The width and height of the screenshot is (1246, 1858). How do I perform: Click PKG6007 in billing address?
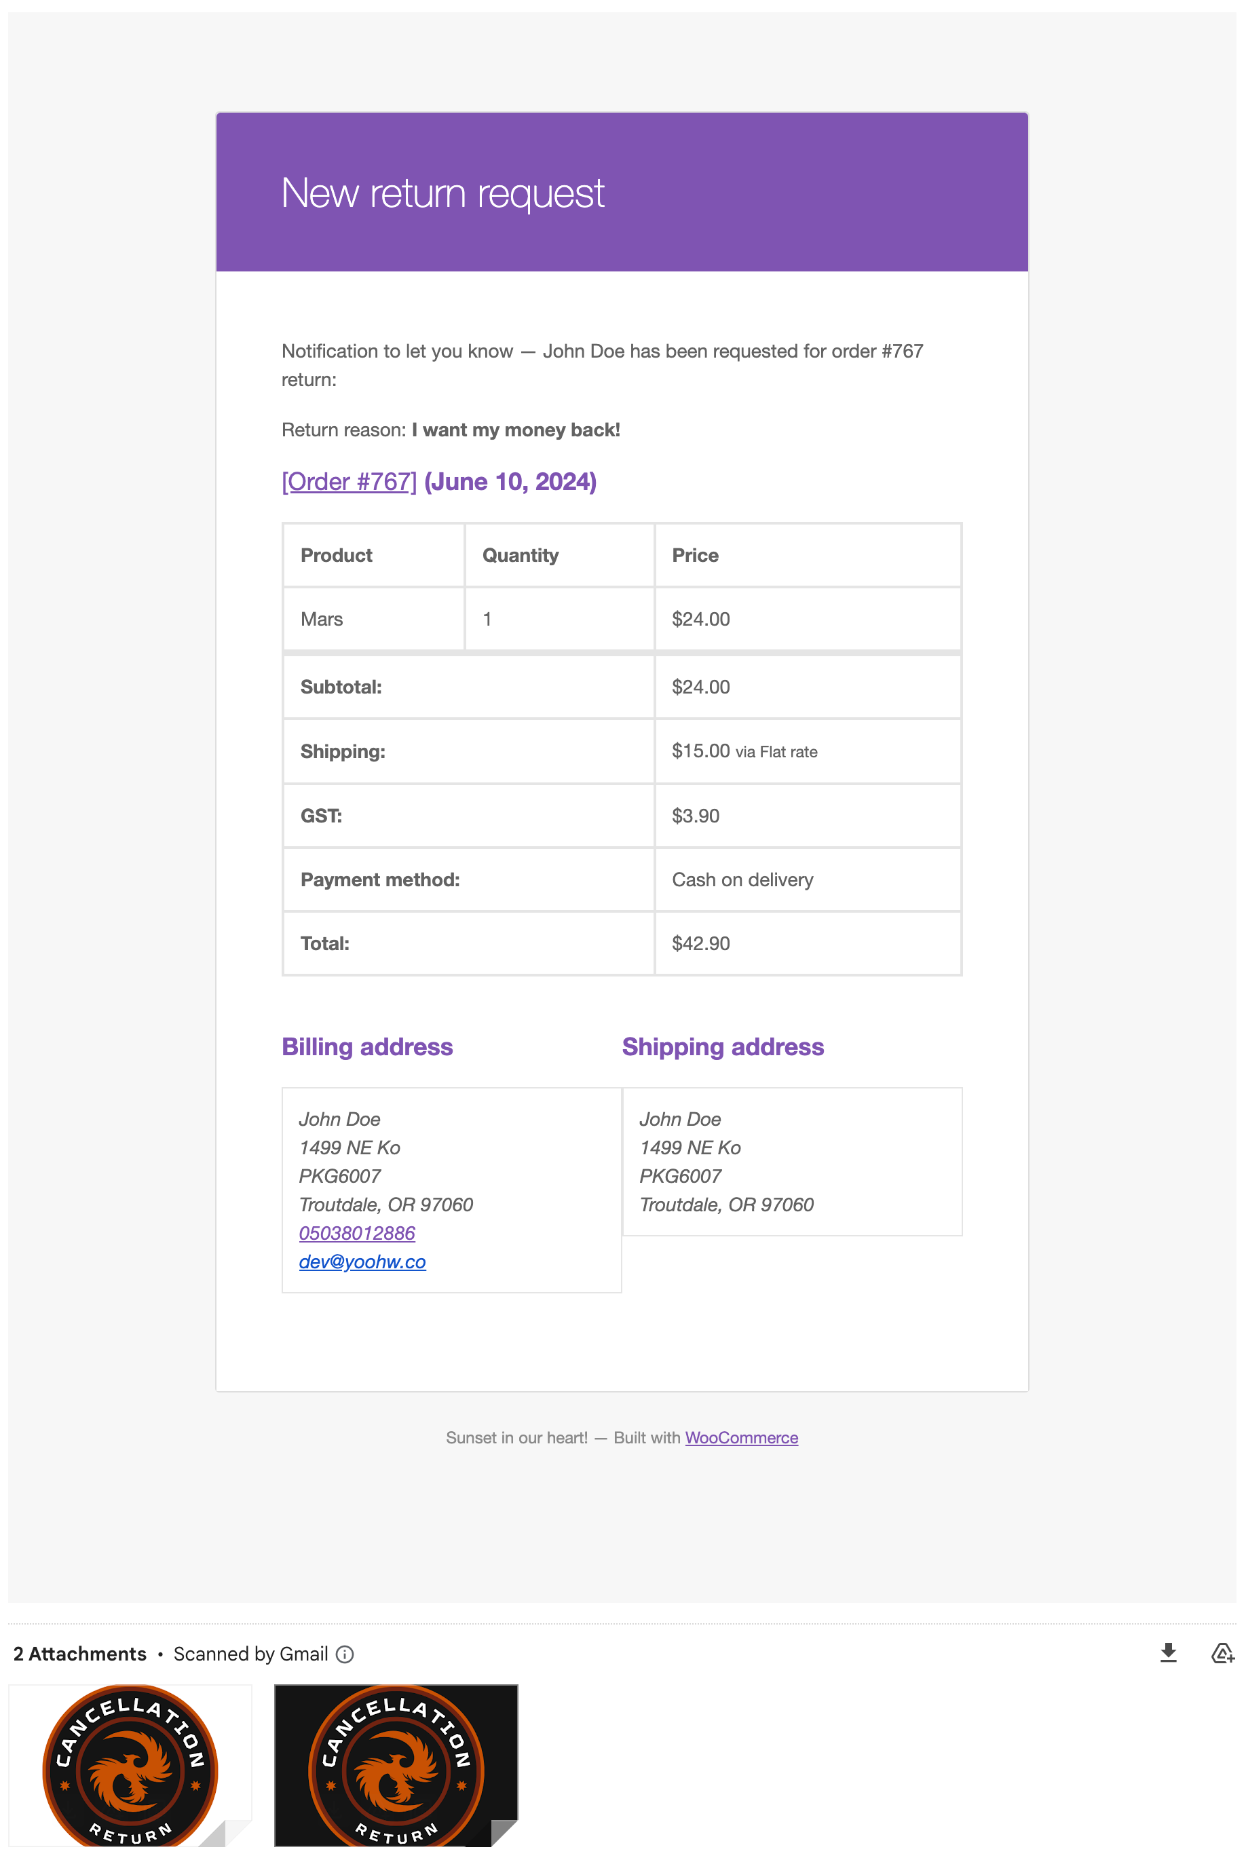[x=339, y=1175]
